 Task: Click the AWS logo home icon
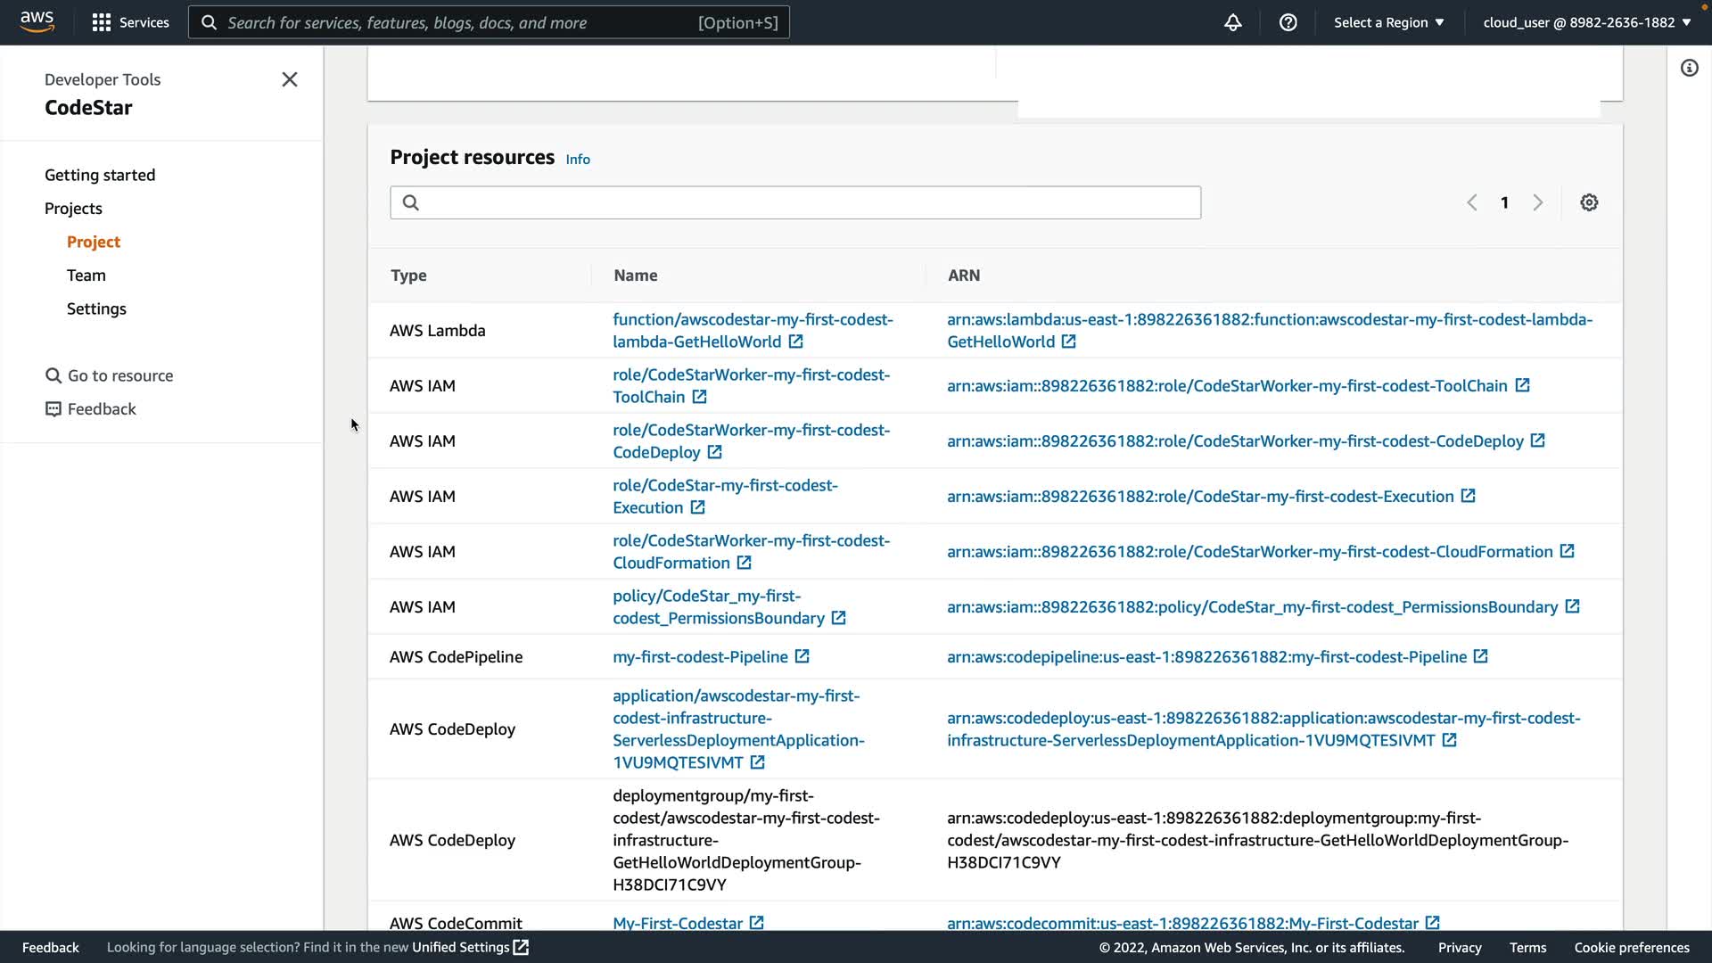tap(37, 22)
